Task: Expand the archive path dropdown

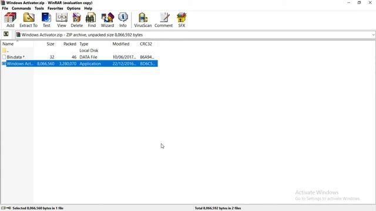Action: point(373,35)
